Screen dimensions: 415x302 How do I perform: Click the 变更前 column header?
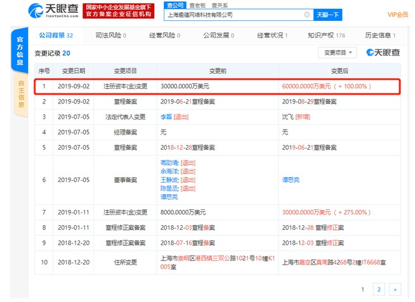click(218, 70)
